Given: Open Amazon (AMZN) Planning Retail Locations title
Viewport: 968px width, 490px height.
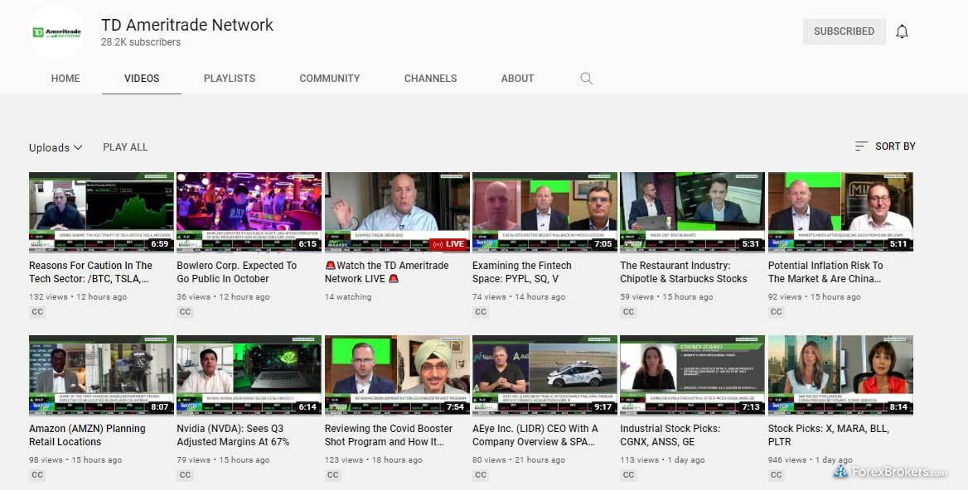Looking at the screenshot, I should coord(87,435).
